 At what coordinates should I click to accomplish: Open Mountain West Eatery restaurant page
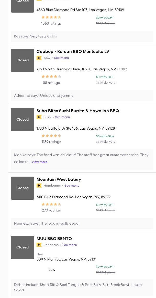point(59,179)
